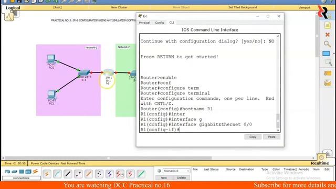The image size is (336, 189).
Task: Click the CLI scrollbar up arrow
Action: 278,36
